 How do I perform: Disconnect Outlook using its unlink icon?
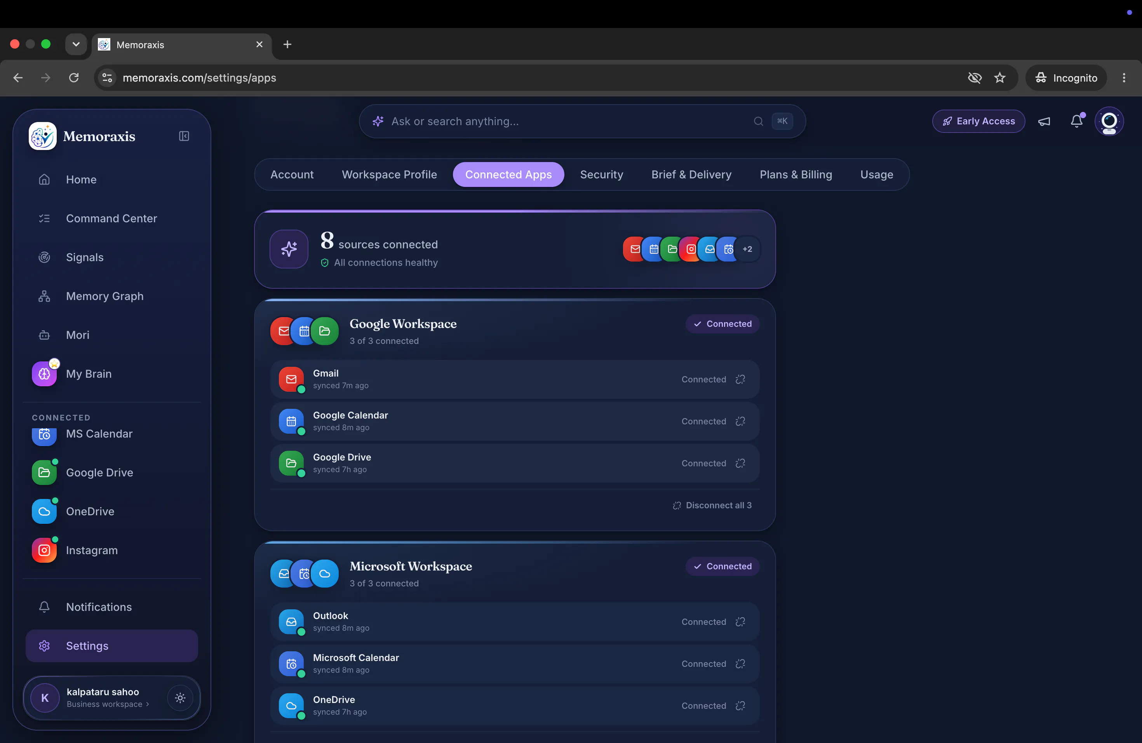[x=740, y=622]
